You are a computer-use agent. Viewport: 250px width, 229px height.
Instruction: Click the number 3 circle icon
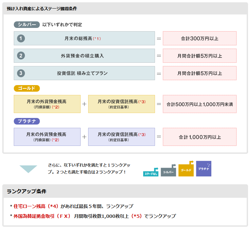tap(21, 73)
